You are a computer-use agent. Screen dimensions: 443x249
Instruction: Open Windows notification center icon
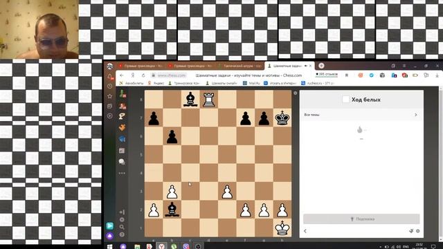433,246
